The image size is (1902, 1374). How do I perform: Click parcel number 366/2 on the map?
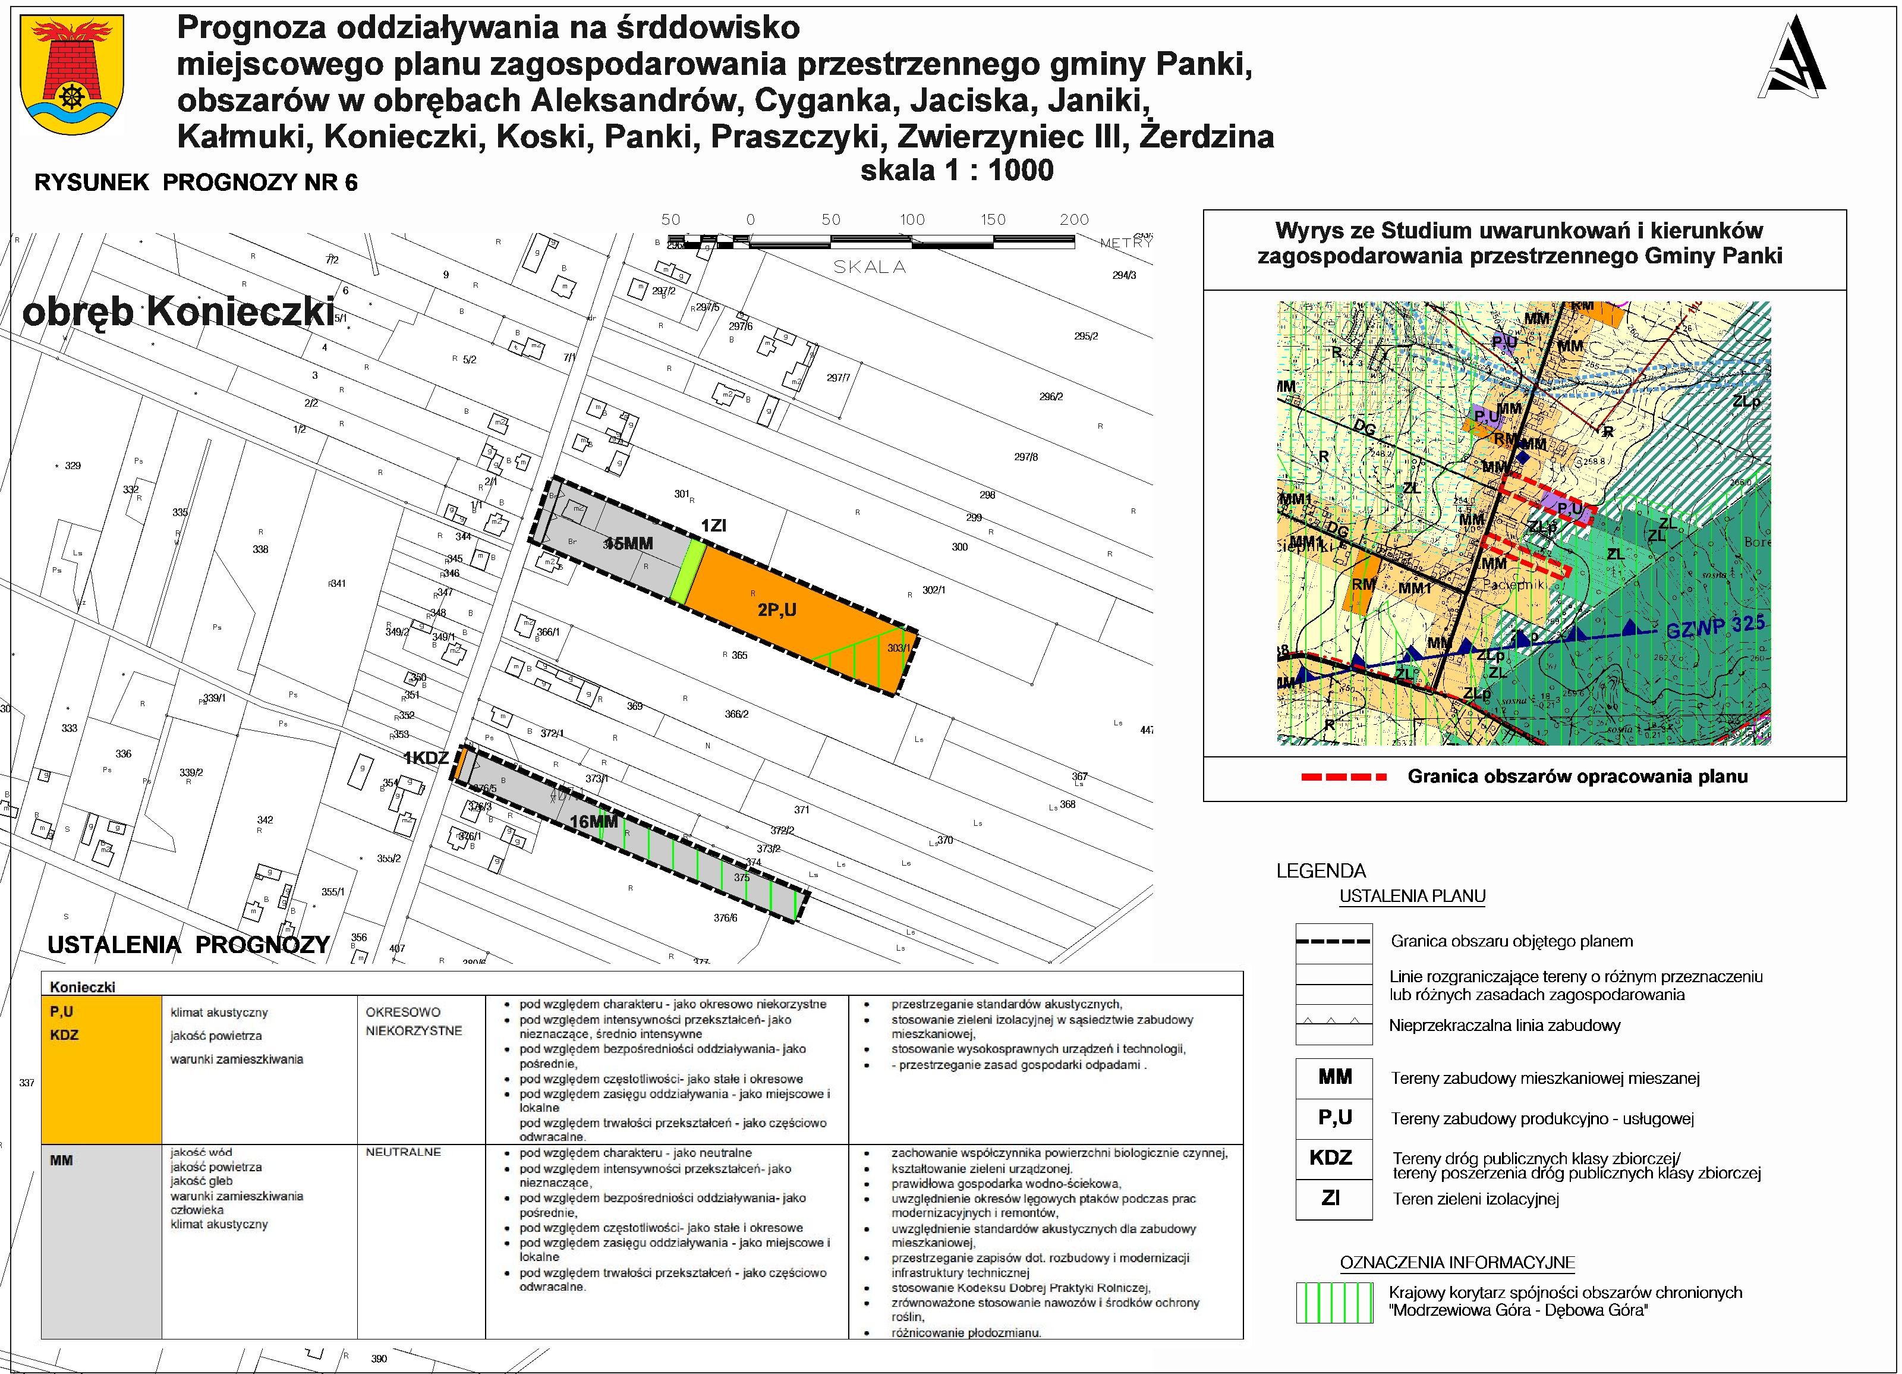[736, 714]
